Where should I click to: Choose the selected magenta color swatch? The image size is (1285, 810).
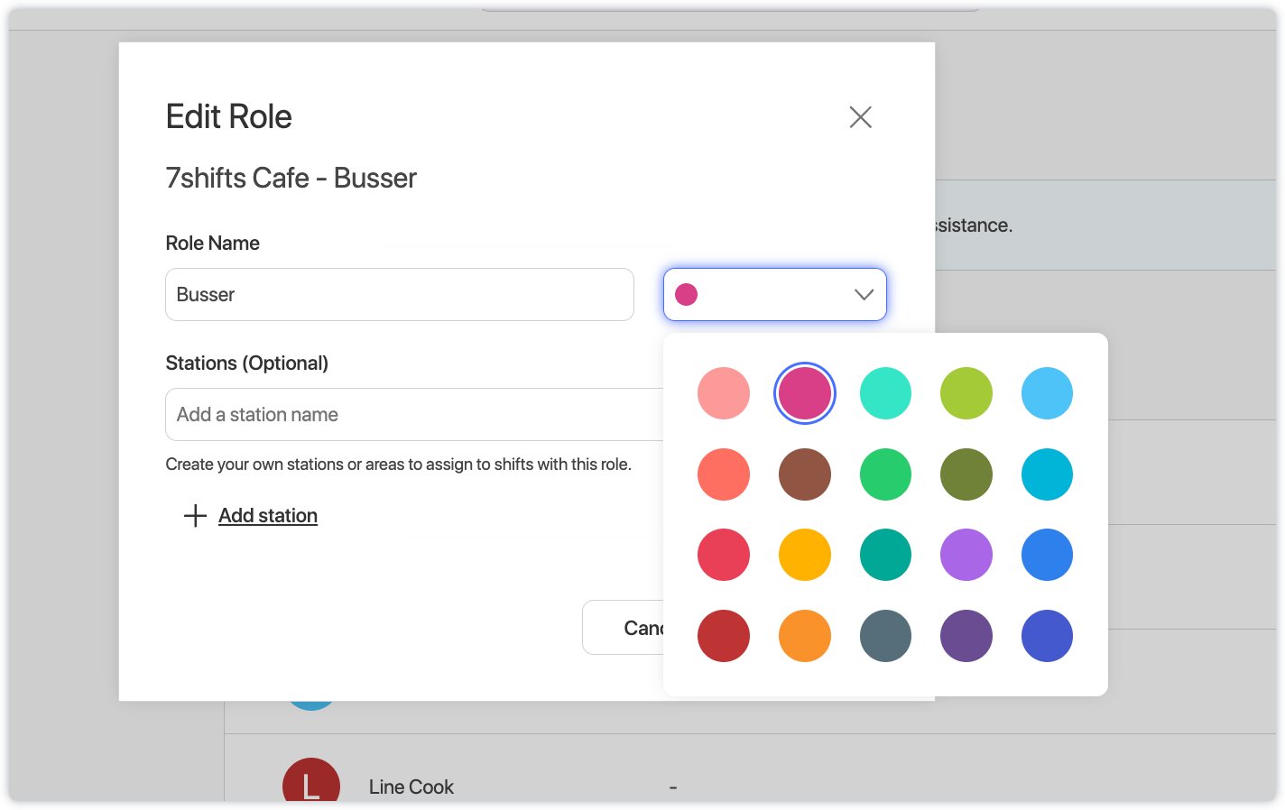804,393
